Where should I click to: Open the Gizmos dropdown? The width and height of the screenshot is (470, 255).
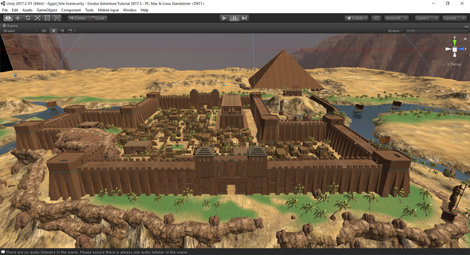395,31
